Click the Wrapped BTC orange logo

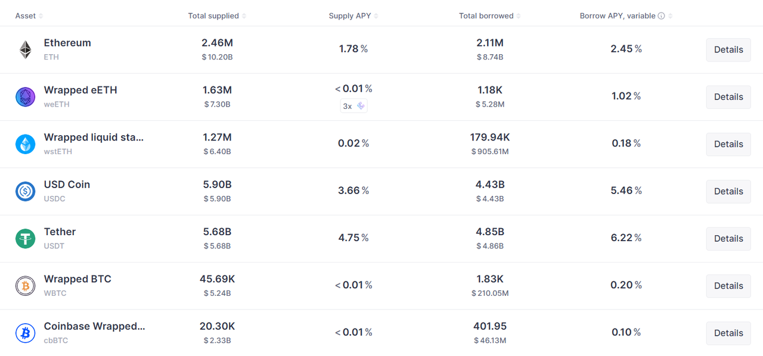(x=25, y=285)
